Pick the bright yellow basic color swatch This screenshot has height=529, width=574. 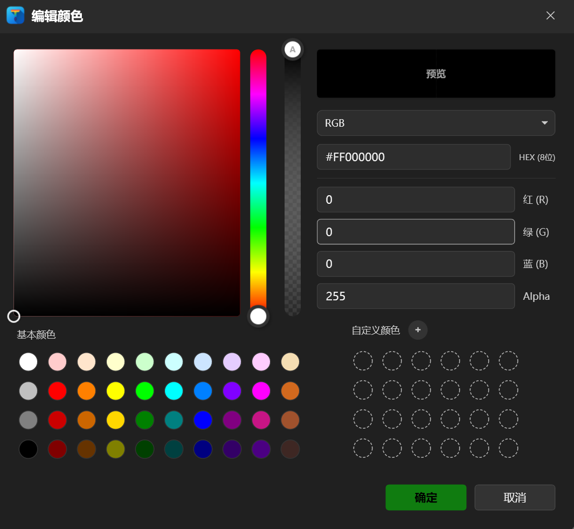point(115,390)
